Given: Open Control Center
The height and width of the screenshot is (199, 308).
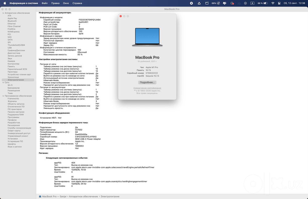Looking at the screenshot, I should 279,3.
